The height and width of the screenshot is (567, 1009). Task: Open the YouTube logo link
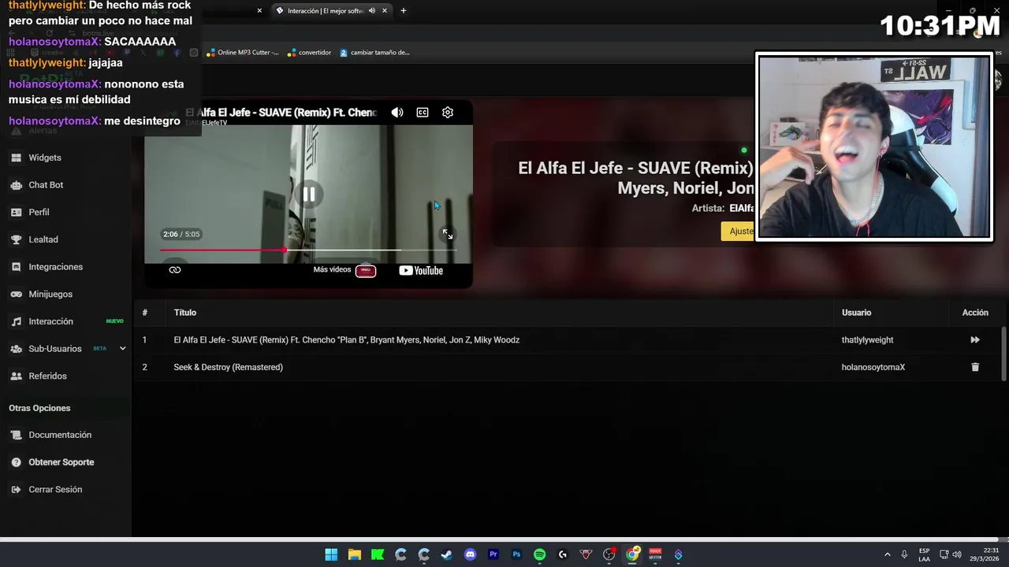[421, 271]
